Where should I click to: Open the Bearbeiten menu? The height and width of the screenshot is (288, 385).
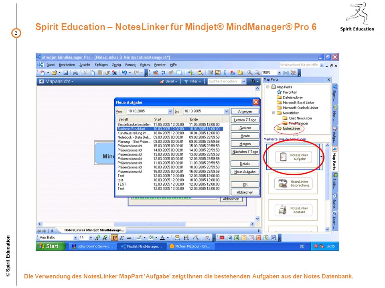[x=67, y=65]
